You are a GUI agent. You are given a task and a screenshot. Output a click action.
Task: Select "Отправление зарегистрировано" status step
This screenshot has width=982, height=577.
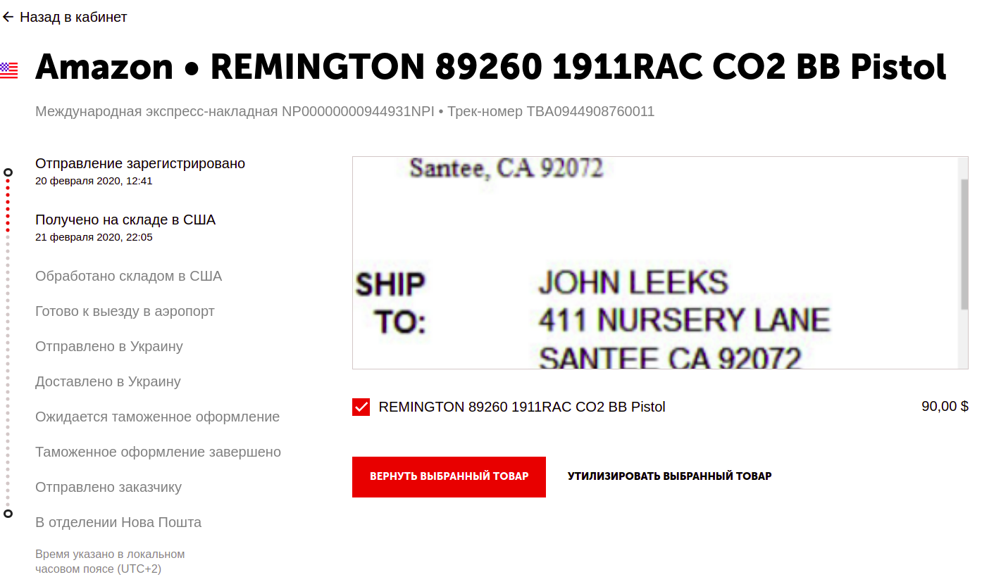click(x=140, y=163)
